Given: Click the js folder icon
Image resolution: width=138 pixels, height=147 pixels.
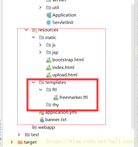Looking at the screenshot, I should pyautogui.click(x=49, y=45).
